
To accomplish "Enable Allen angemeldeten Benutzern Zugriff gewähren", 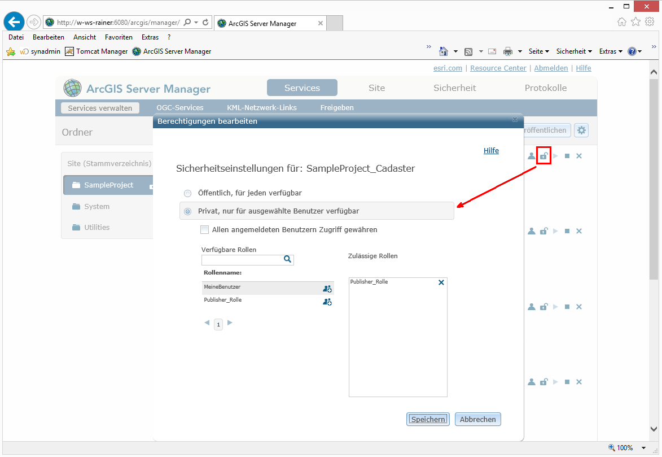I will click(205, 229).
